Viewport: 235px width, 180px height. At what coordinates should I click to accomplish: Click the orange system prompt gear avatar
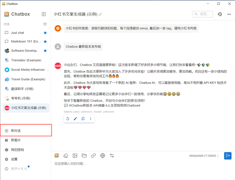tap(58, 28)
